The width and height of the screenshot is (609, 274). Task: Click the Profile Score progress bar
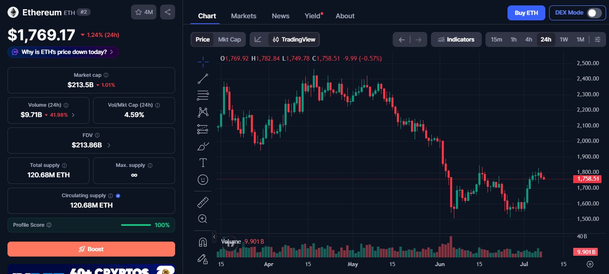point(136,225)
